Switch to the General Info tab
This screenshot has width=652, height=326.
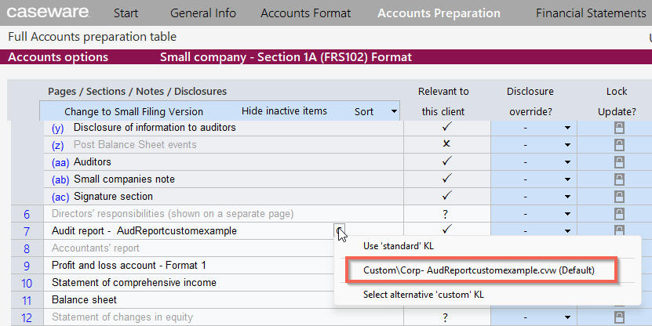pos(203,13)
